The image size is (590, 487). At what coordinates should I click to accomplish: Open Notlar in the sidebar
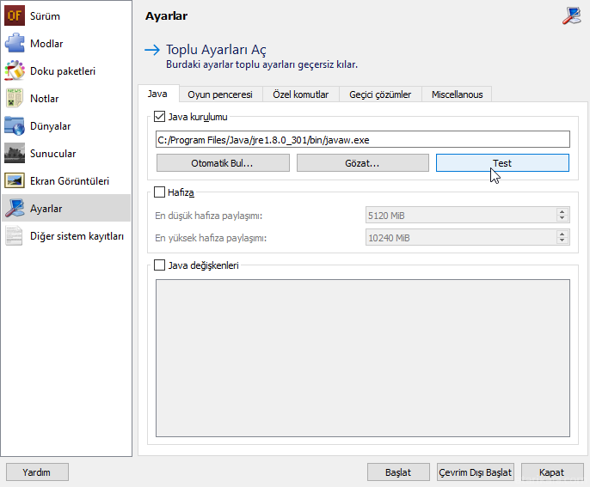(66, 98)
